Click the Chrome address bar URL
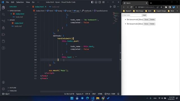 tap(147, 7)
